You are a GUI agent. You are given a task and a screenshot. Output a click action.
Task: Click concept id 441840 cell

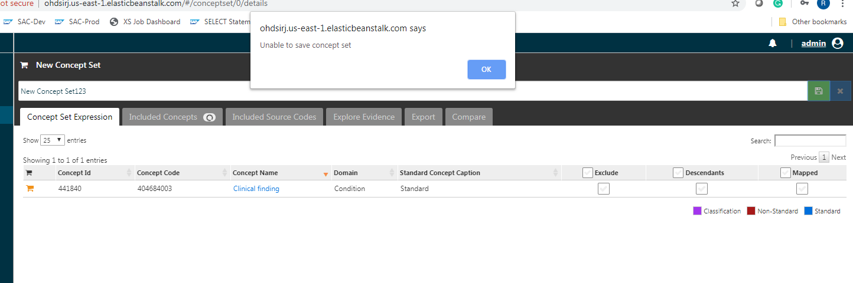(x=70, y=189)
